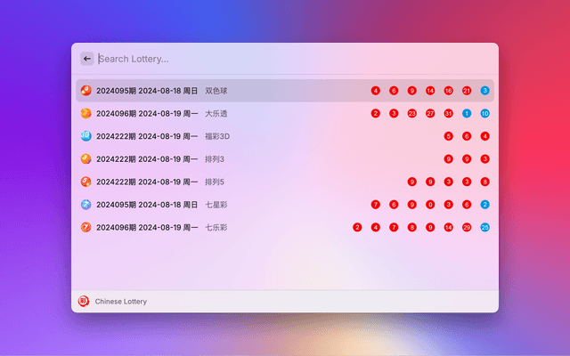Select the 2024095期 双色球 result row
Viewport: 570px width, 356px height.
click(x=267, y=91)
